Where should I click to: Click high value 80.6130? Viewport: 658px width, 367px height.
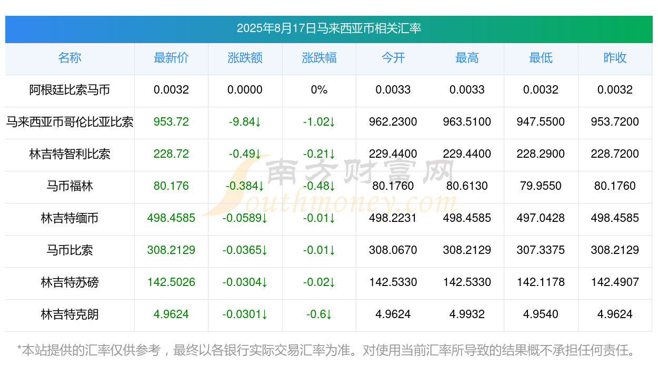coord(467,186)
